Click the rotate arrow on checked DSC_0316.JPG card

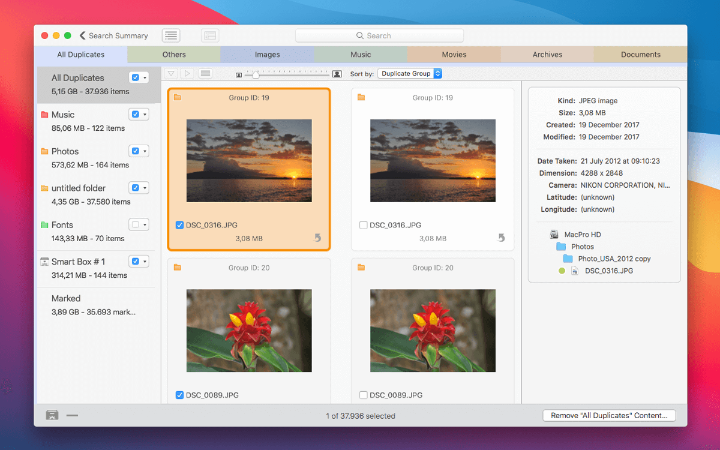[318, 238]
